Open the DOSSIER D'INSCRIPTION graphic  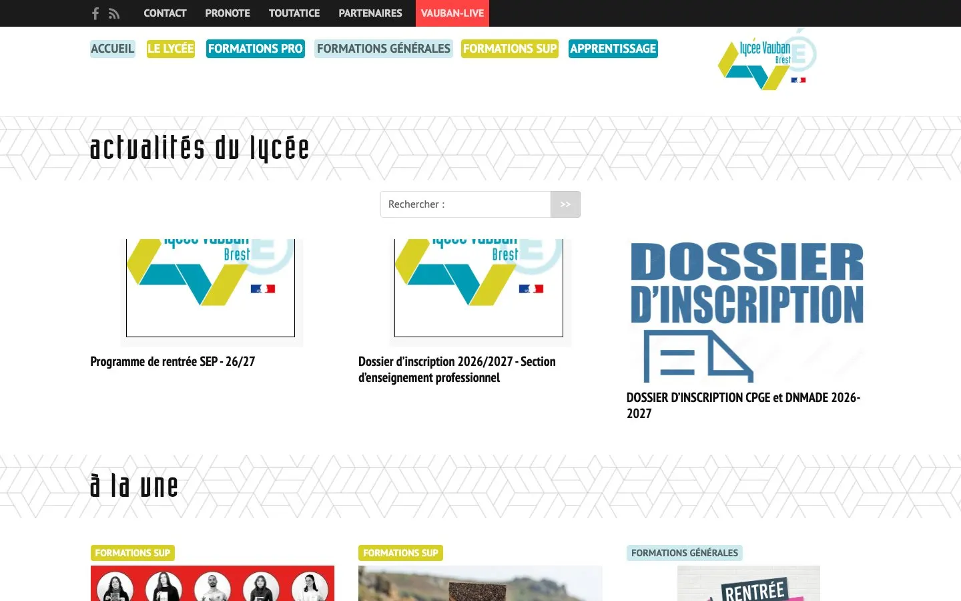tap(747, 311)
